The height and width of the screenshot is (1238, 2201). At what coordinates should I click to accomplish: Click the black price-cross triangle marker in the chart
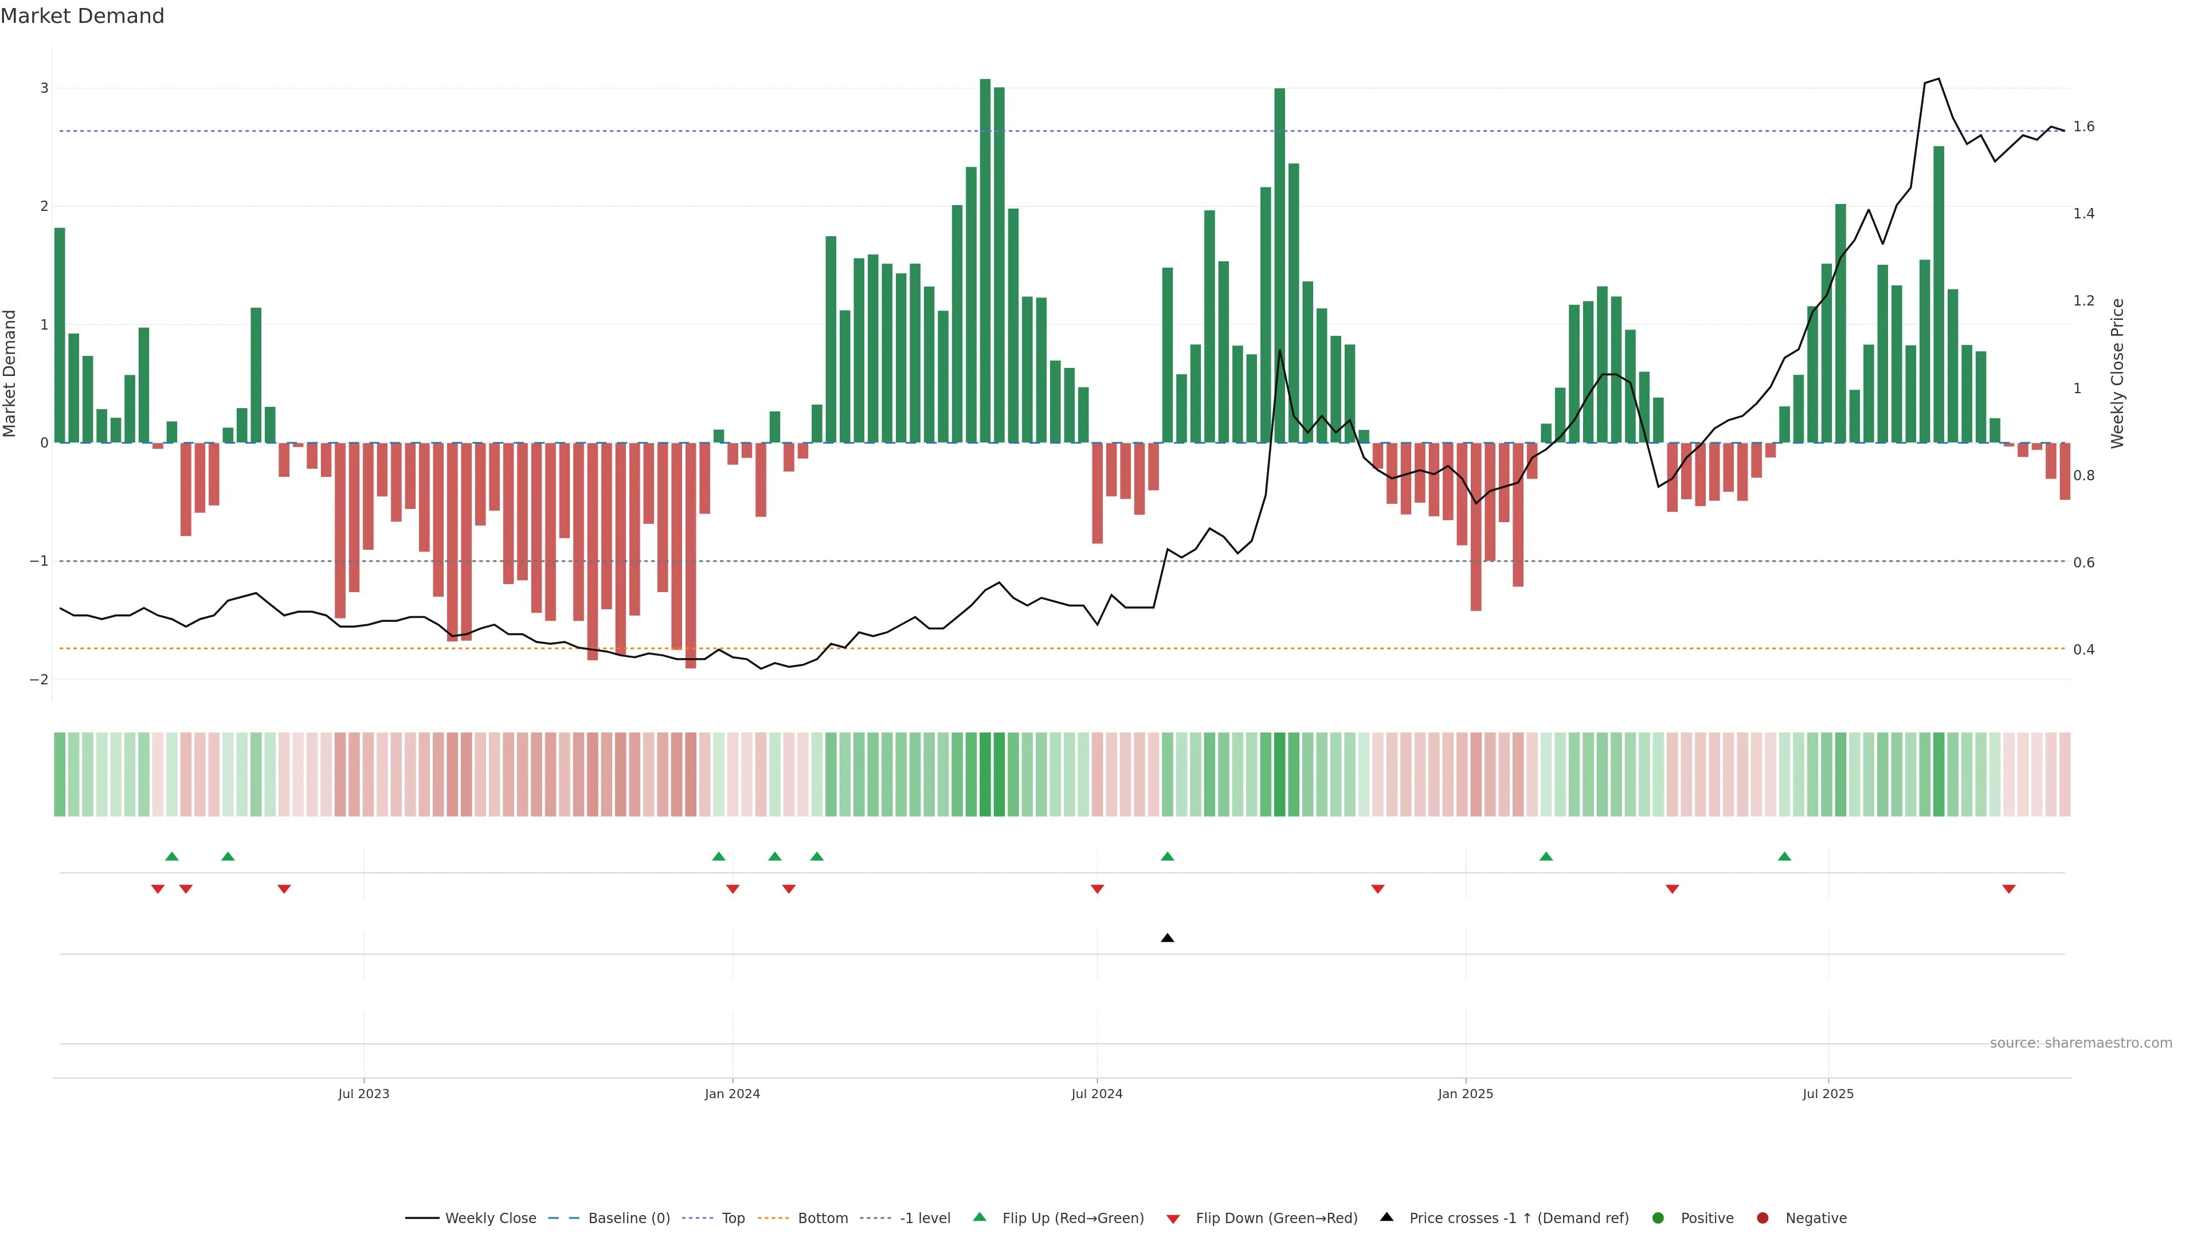[1167, 938]
